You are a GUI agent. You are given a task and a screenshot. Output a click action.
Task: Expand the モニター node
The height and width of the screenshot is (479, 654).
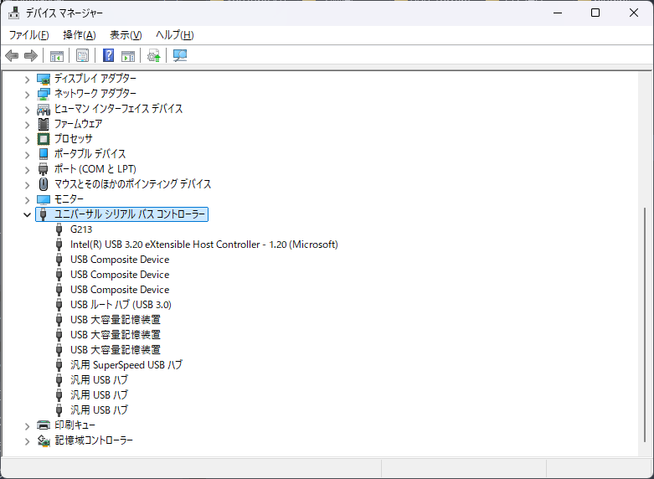(x=27, y=200)
